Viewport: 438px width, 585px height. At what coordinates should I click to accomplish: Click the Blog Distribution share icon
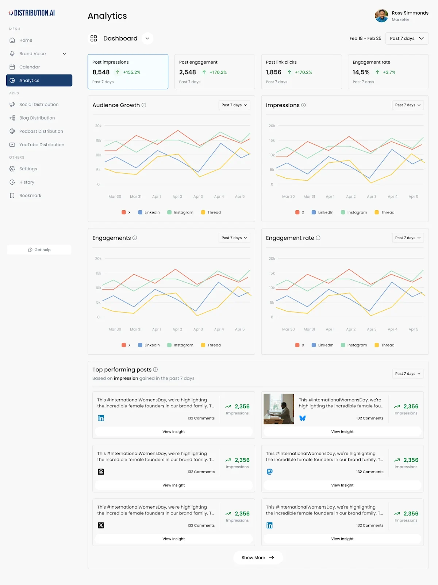[x=12, y=118]
